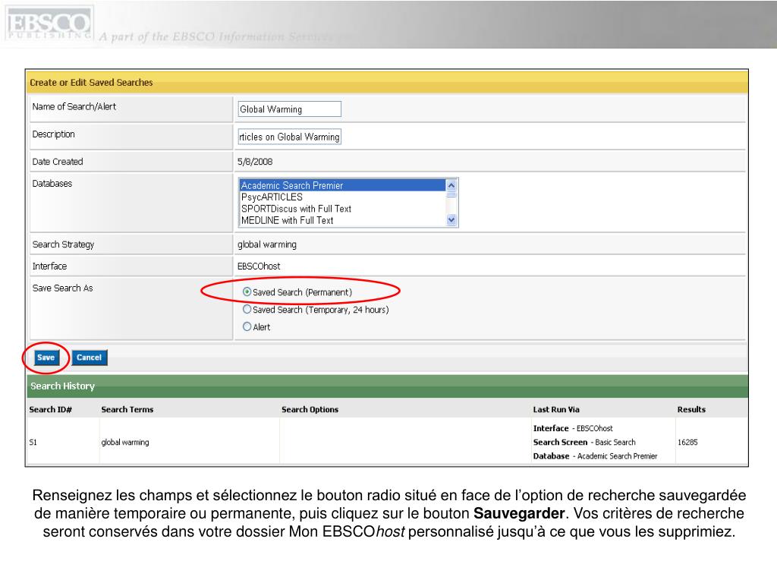Choose the Alert radio button
Screen dimensions: 777x583
point(247,326)
